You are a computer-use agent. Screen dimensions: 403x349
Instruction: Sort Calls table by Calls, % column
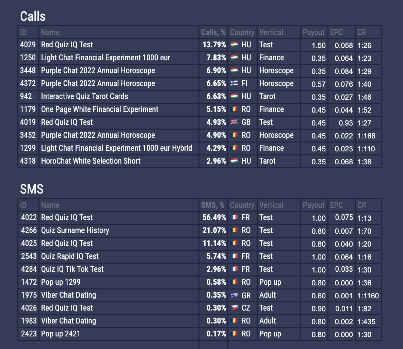[x=213, y=32]
